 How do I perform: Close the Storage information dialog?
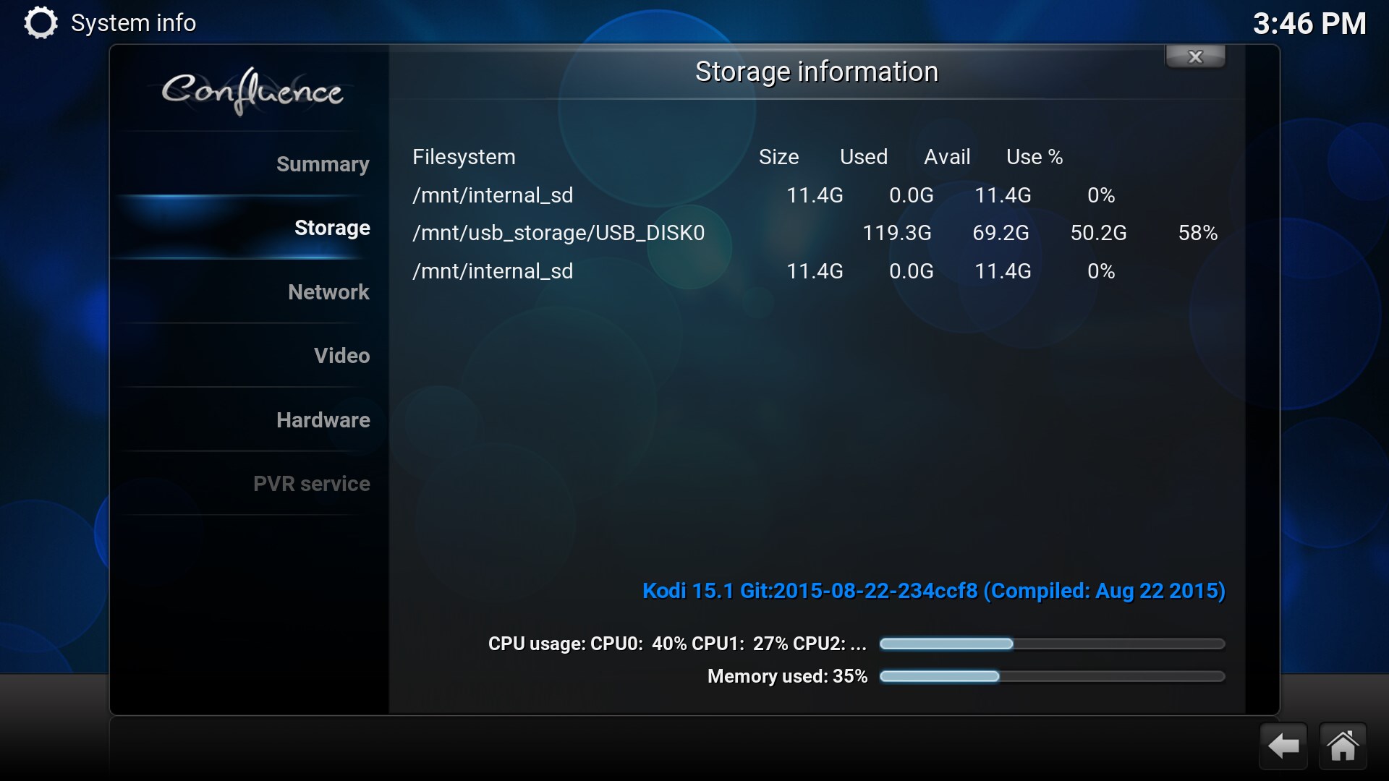(x=1195, y=56)
